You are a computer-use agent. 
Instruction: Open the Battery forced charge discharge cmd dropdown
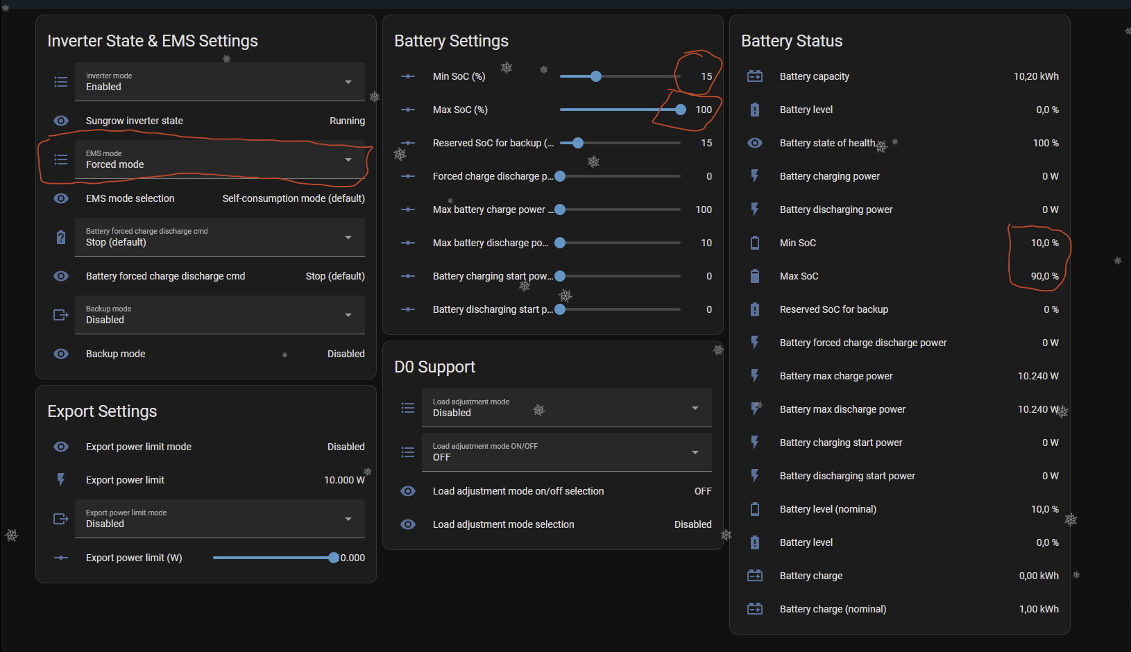click(219, 237)
